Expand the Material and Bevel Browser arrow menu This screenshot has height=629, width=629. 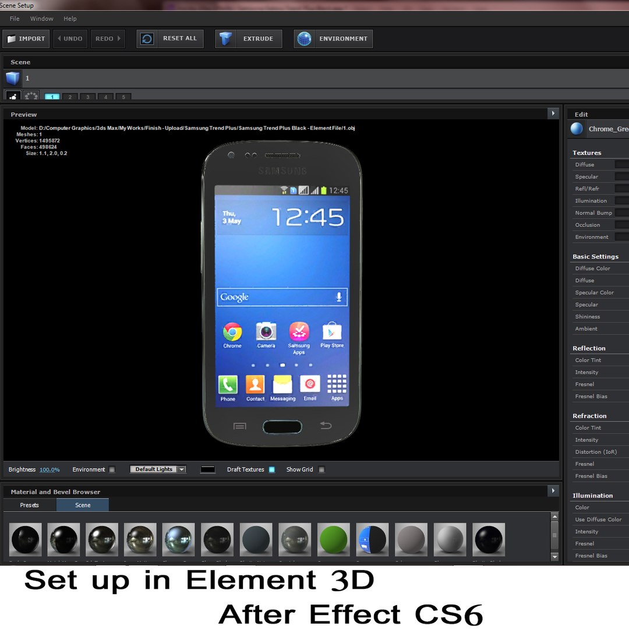(x=553, y=490)
